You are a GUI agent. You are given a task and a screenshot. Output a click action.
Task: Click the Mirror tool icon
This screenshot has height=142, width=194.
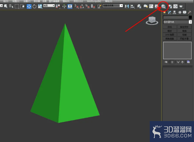click(x=127, y=6)
